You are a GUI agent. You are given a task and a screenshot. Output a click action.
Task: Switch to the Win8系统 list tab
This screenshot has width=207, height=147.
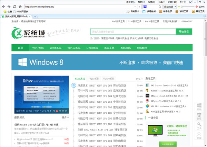pyautogui.click(x=95, y=79)
